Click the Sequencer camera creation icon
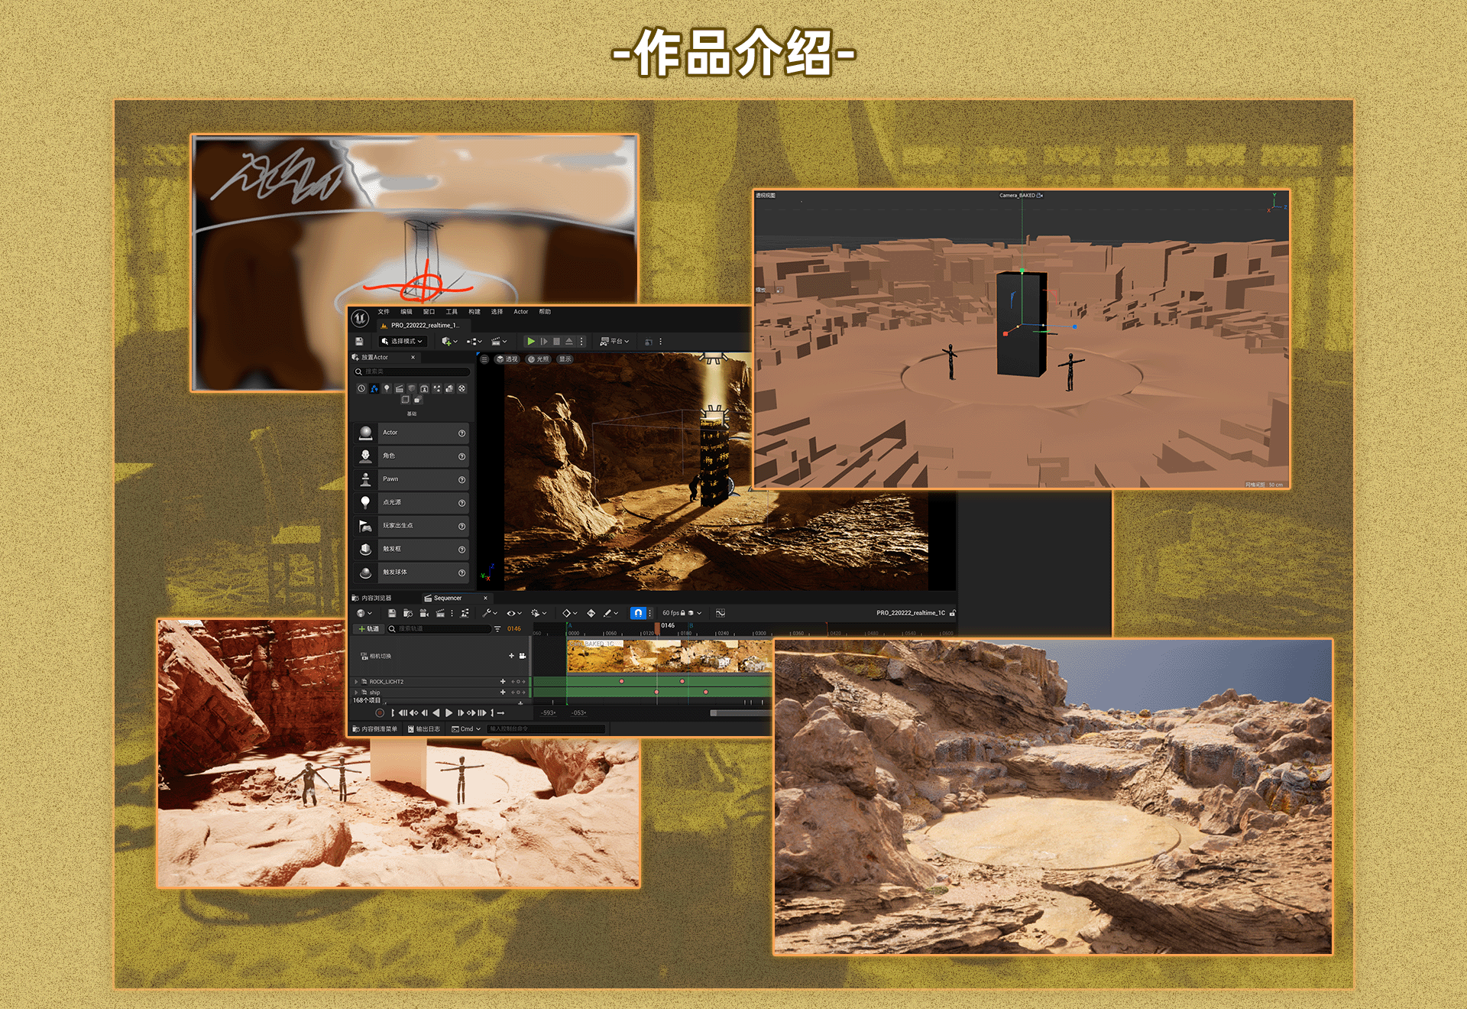Image resolution: width=1467 pixels, height=1009 pixels. [424, 613]
